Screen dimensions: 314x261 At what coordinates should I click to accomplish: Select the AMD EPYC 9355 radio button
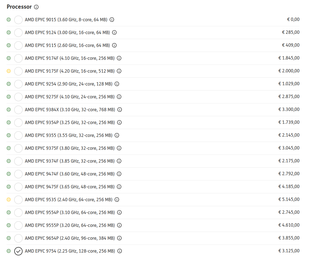click(18, 135)
